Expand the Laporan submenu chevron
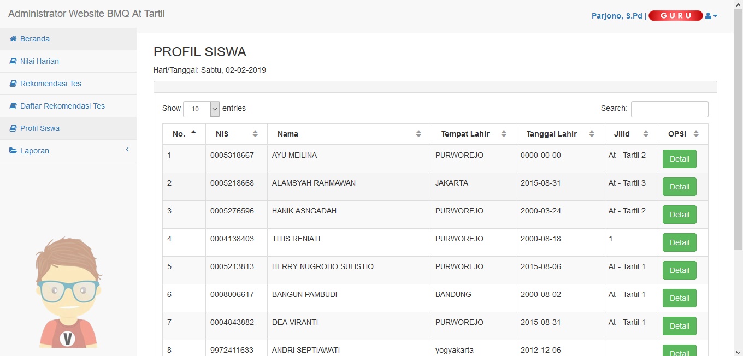 (127, 150)
